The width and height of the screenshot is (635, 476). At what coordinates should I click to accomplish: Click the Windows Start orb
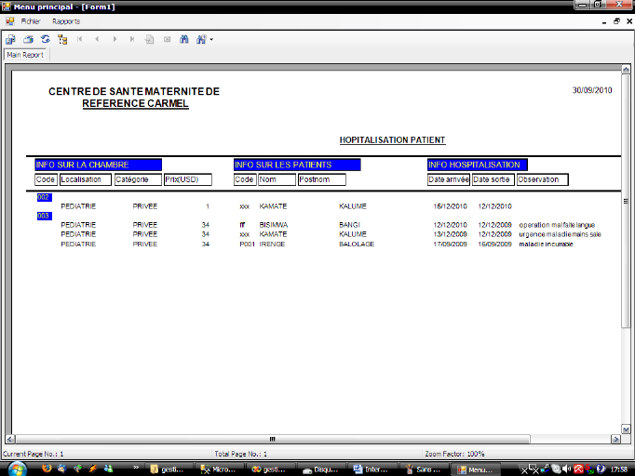(x=8, y=469)
